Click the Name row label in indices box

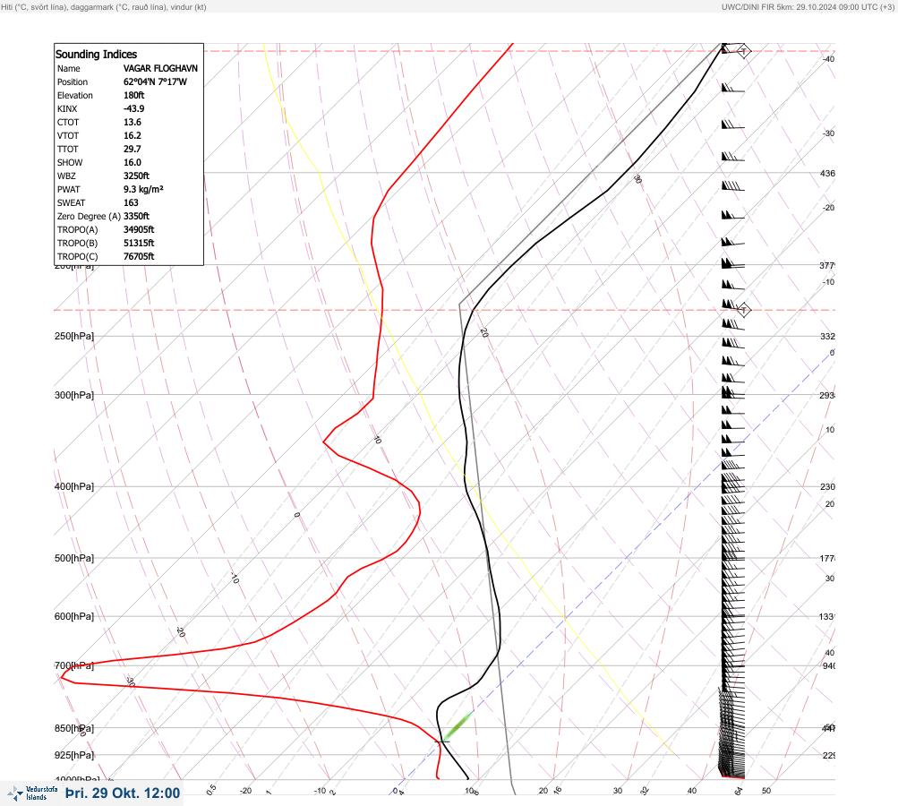(x=69, y=69)
